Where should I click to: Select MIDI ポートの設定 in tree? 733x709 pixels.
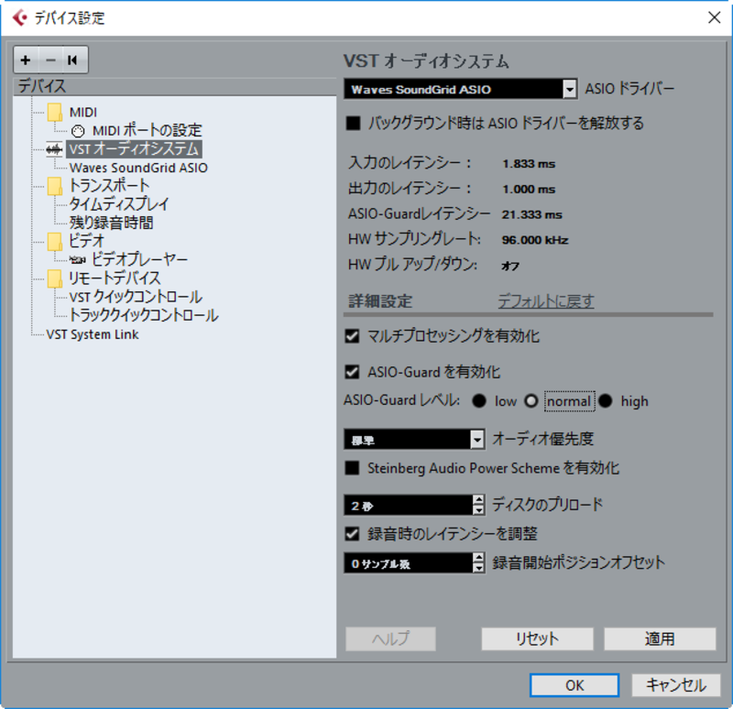pos(148,131)
